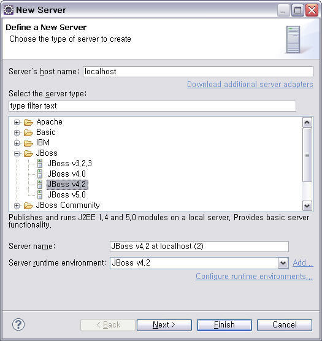
Task: Click the server icon beside JBoss v5.0
Action: 40,195
